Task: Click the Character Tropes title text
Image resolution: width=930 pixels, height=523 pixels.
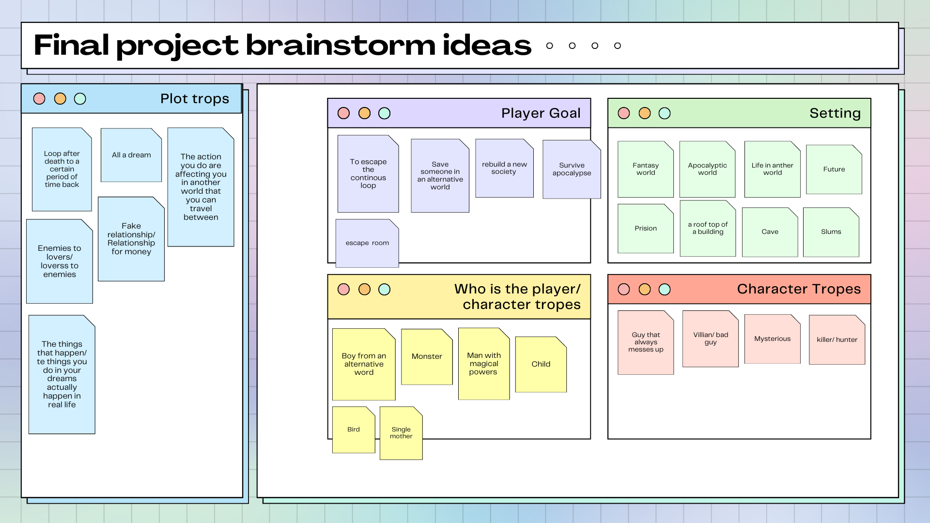Action: coord(799,289)
